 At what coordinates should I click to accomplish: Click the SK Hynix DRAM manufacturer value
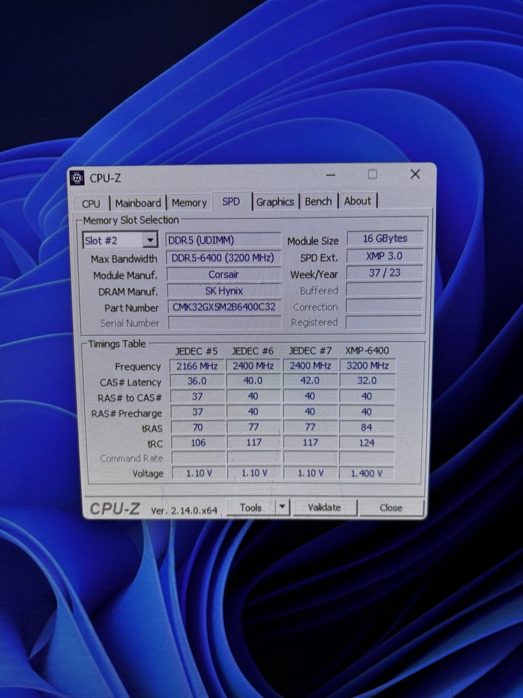pos(224,290)
